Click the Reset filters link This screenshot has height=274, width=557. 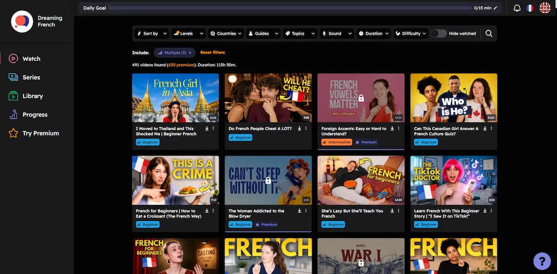click(213, 52)
